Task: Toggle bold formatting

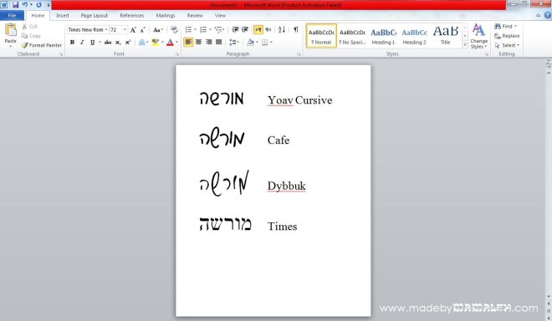Action: 72,43
